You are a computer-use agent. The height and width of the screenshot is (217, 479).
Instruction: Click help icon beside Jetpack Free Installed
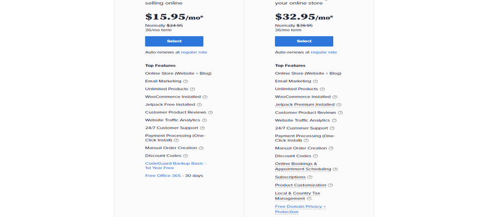click(x=199, y=105)
